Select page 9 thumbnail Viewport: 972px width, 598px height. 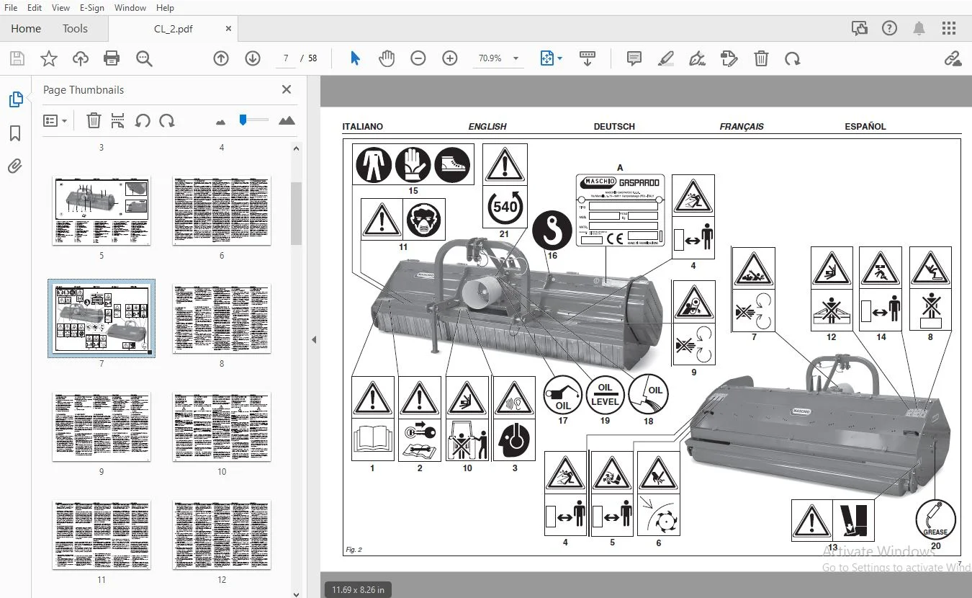point(102,427)
